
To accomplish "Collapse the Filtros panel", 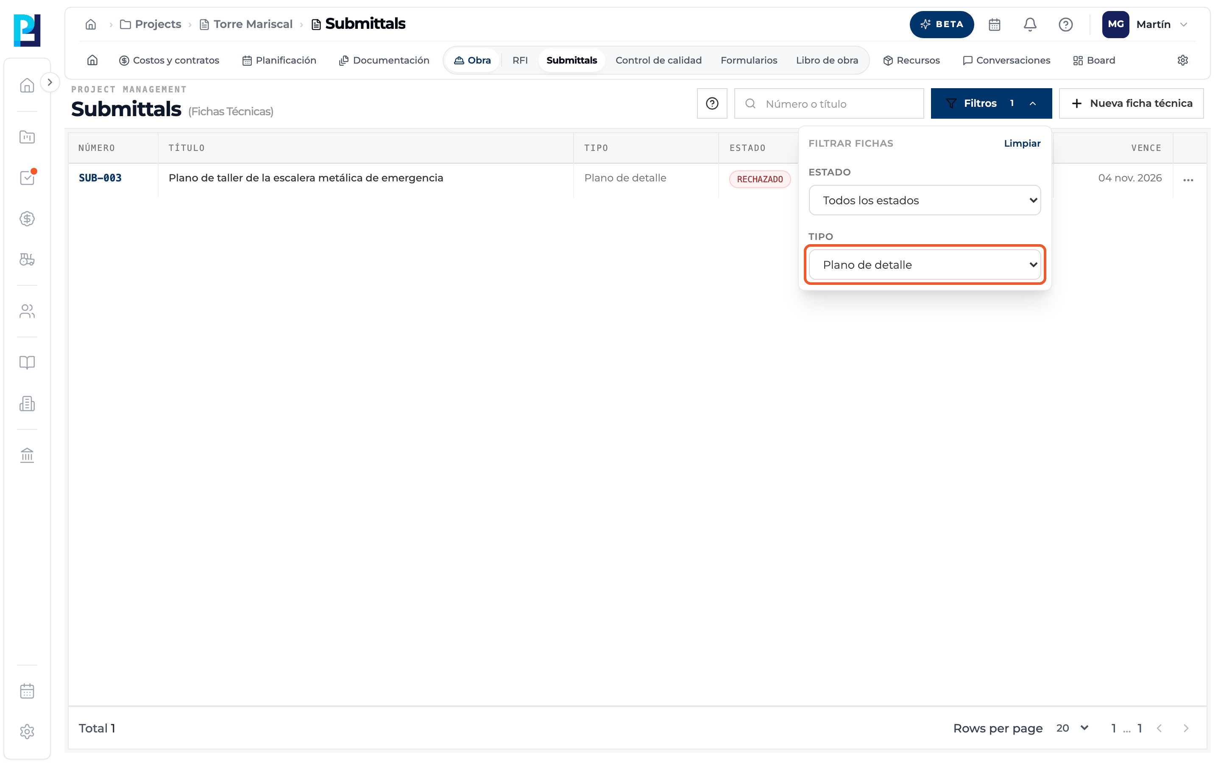I will [991, 103].
